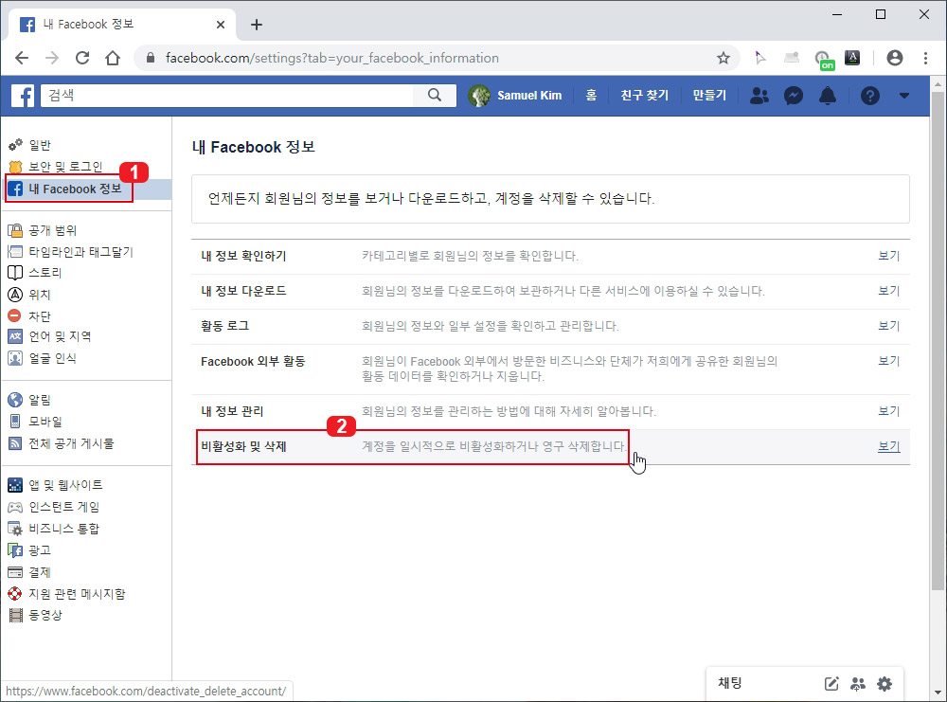Open 알림 settings
The image size is (947, 702).
pyautogui.click(x=39, y=400)
